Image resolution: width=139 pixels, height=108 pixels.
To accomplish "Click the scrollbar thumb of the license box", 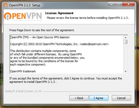I will 126,42.
